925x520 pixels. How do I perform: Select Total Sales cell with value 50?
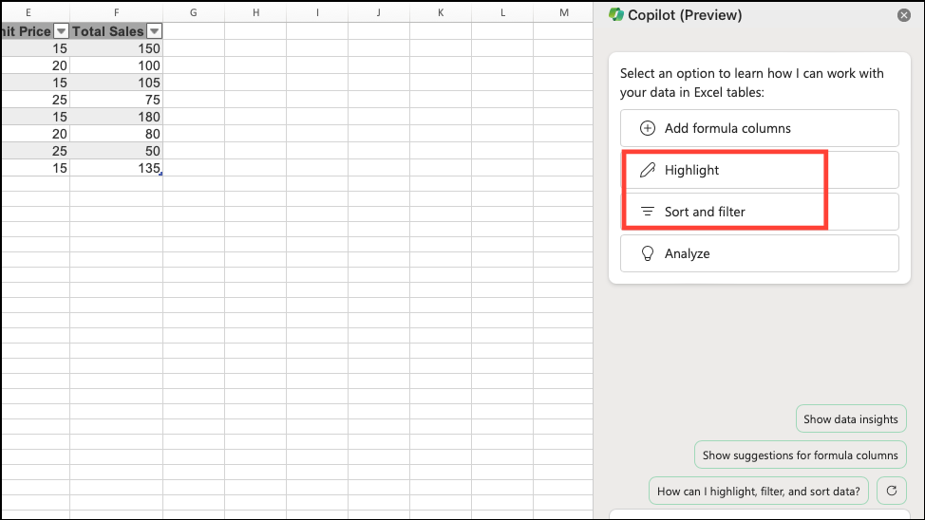pos(116,151)
